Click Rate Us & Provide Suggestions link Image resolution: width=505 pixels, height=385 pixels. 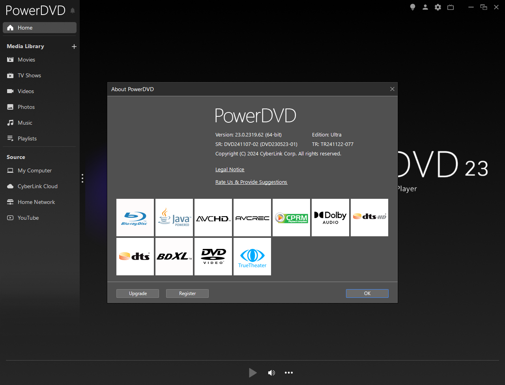pyautogui.click(x=251, y=182)
